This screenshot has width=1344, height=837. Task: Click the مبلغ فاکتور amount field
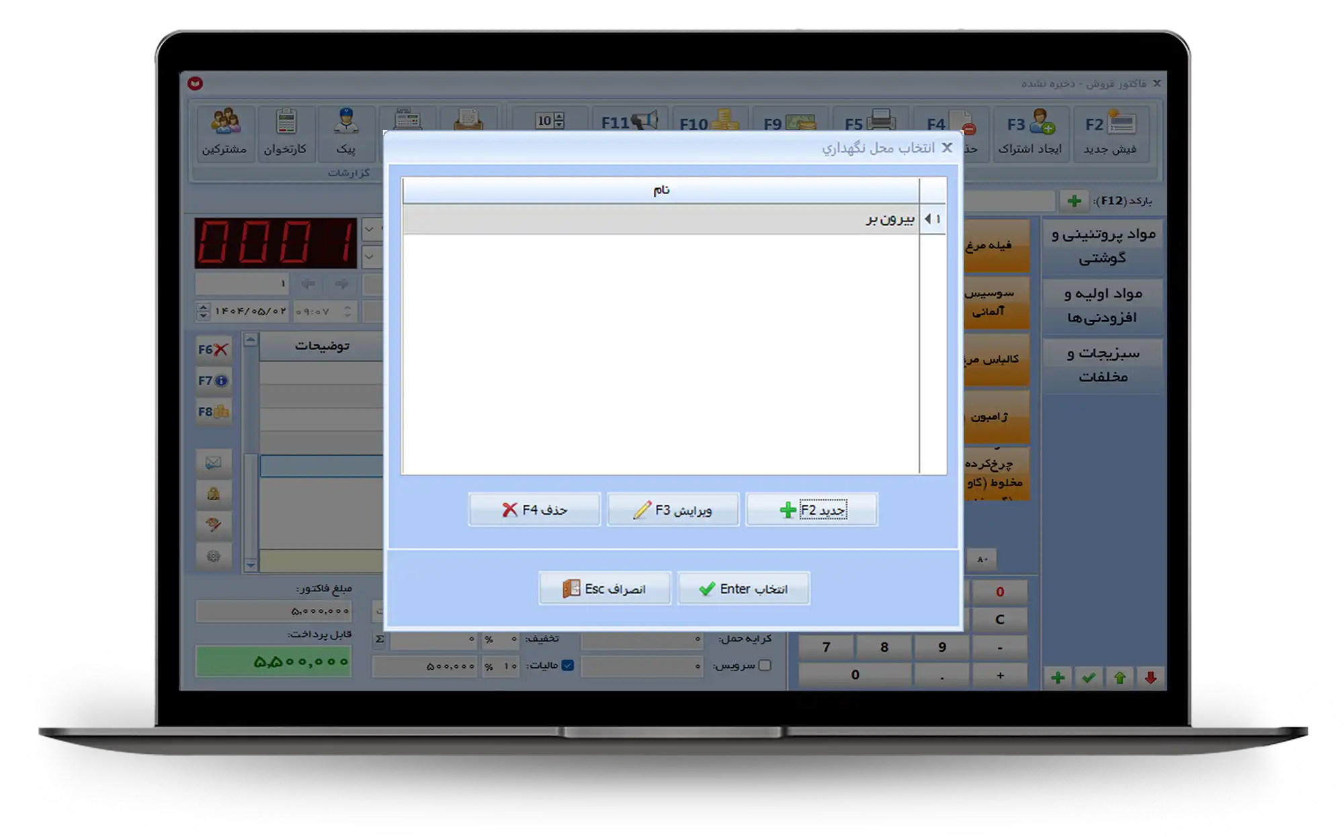point(274,611)
